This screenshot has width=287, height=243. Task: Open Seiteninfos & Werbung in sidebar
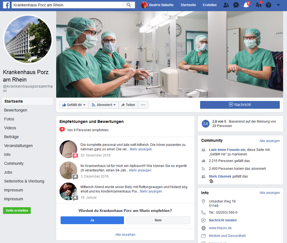pyautogui.click(x=24, y=181)
